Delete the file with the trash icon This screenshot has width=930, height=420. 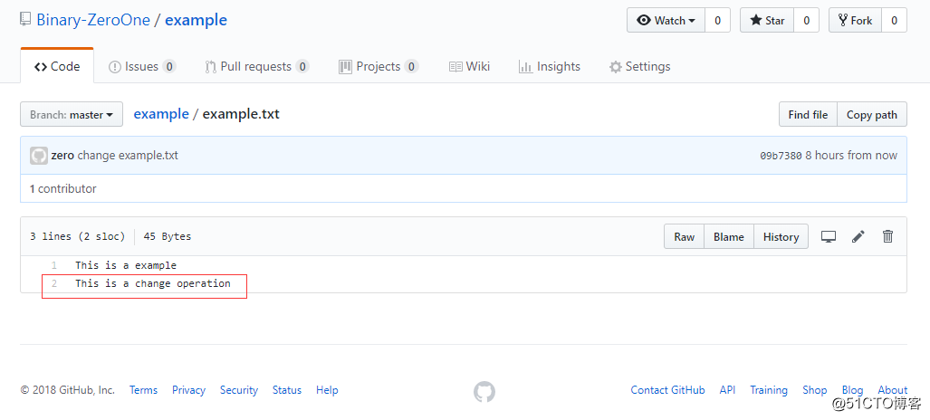click(x=887, y=236)
